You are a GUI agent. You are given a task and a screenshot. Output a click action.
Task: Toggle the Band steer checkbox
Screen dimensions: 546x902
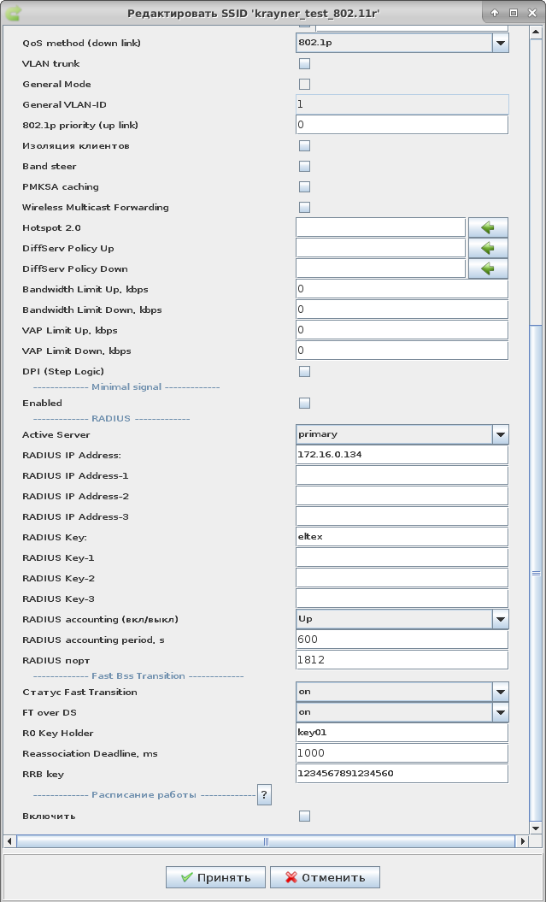click(x=304, y=167)
